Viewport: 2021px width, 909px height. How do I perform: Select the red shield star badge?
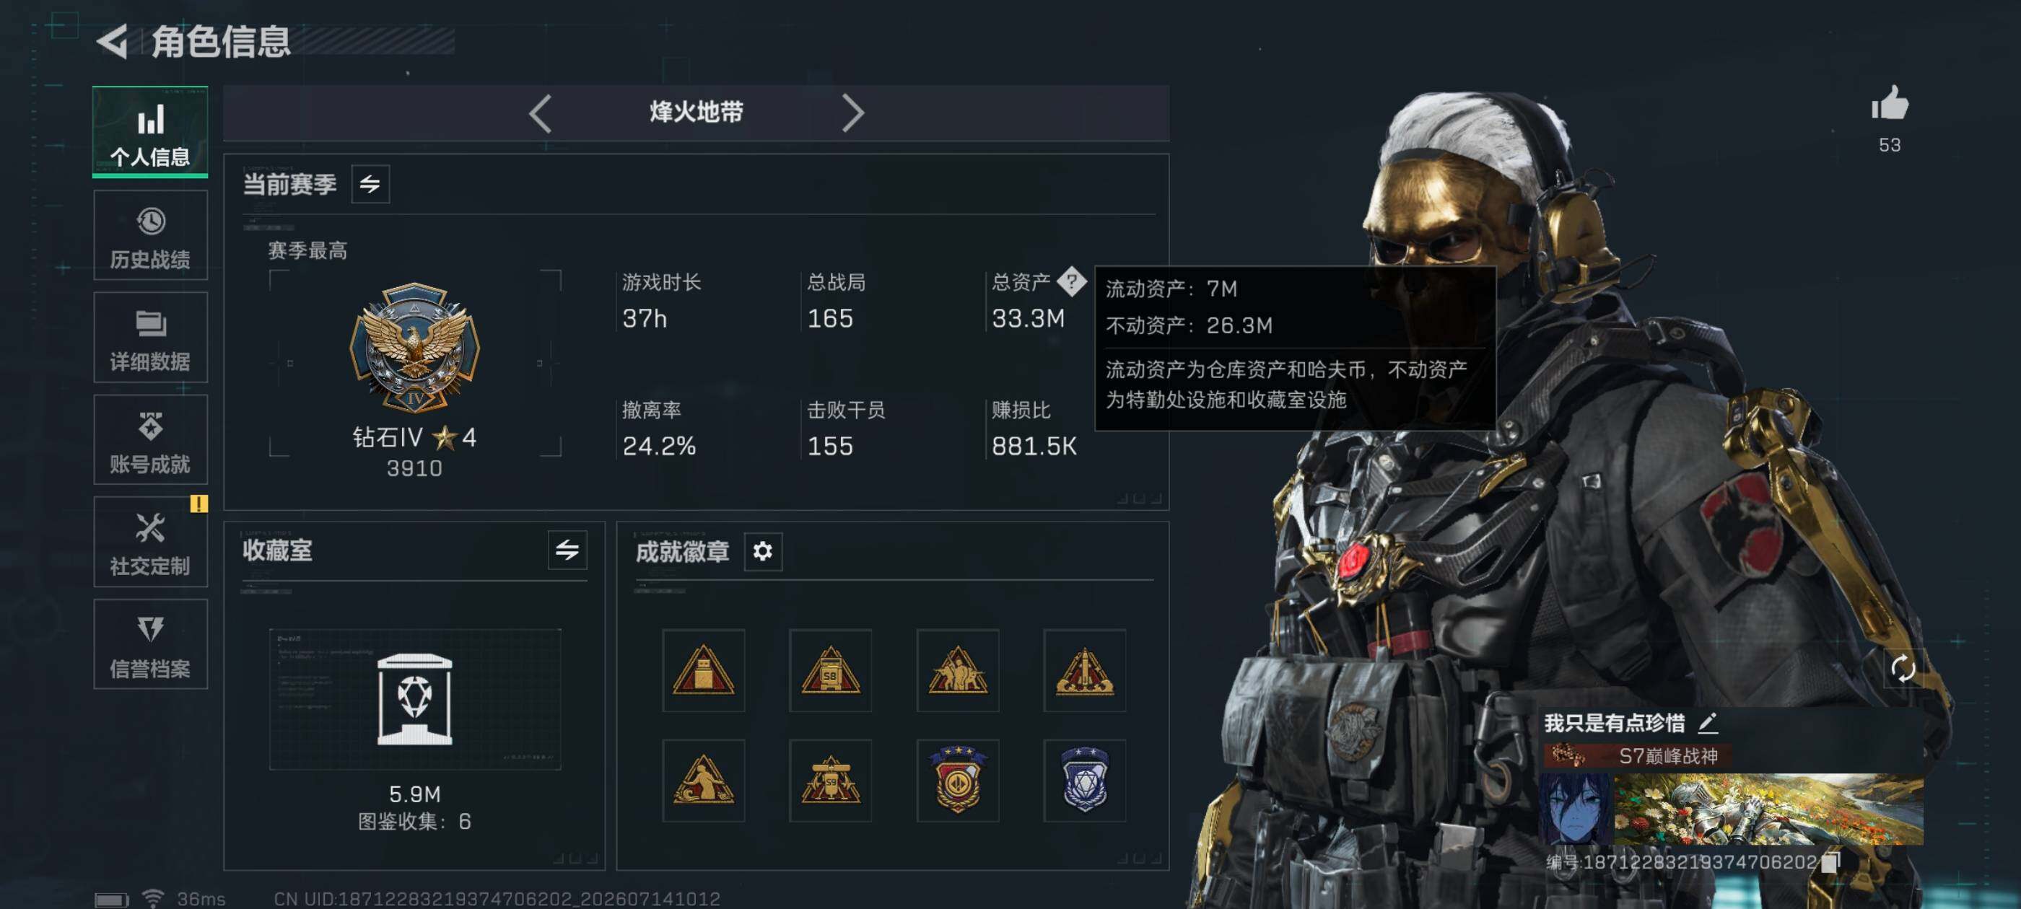[x=957, y=780]
